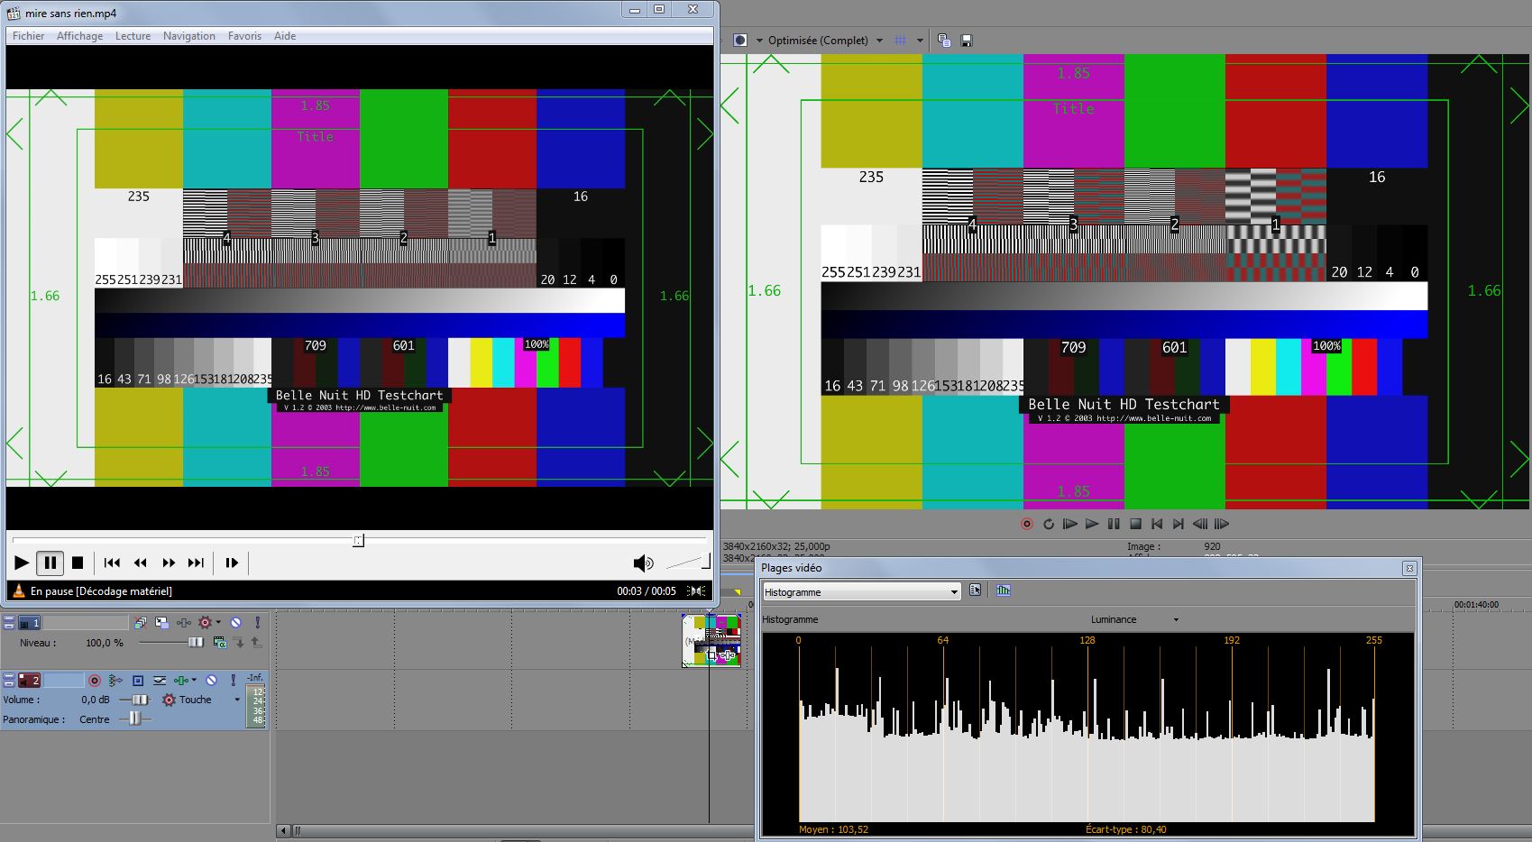Click Pause button in the VLC player
The height and width of the screenshot is (842, 1532).
click(x=50, y=563)
